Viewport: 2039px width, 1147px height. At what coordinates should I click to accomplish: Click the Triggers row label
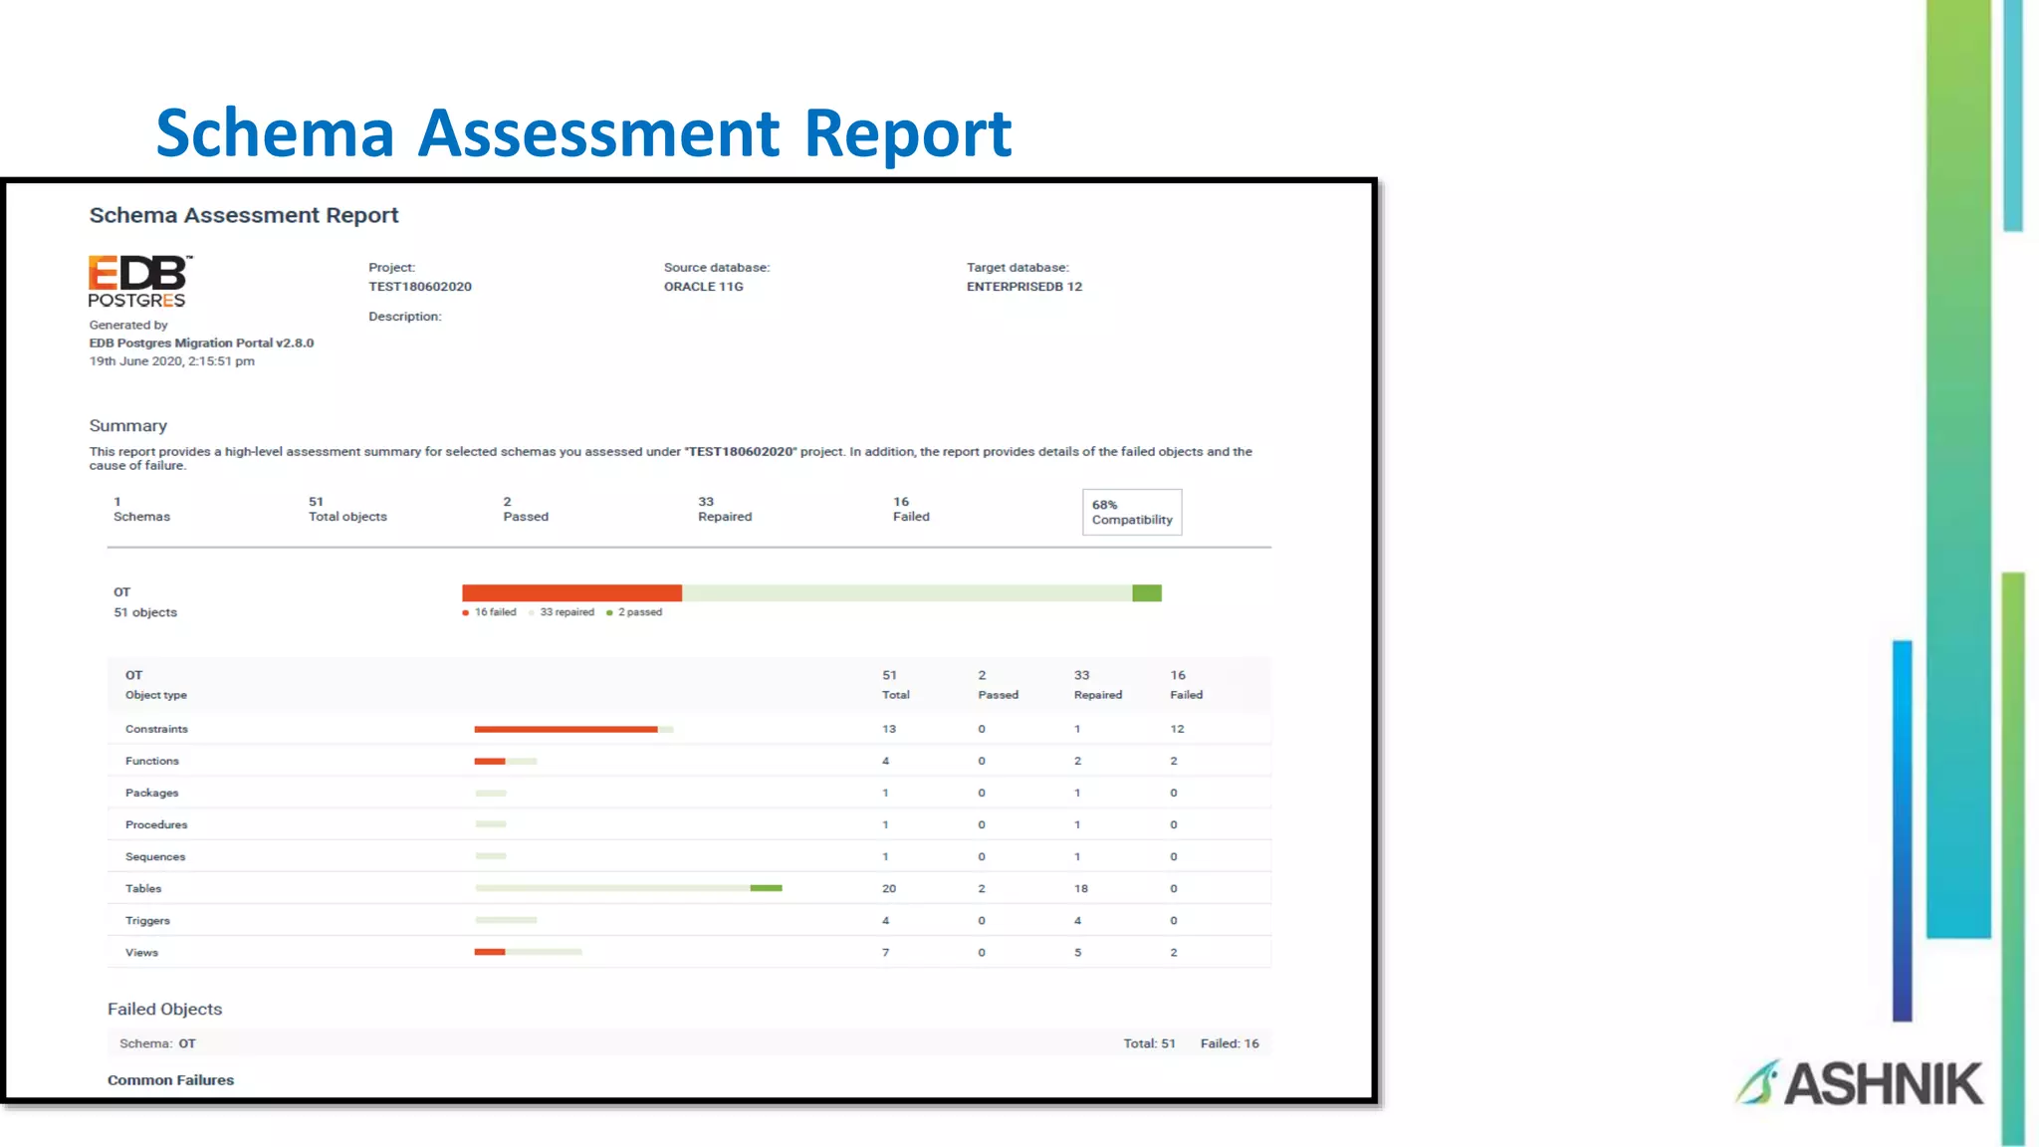[x=147, y=921]
